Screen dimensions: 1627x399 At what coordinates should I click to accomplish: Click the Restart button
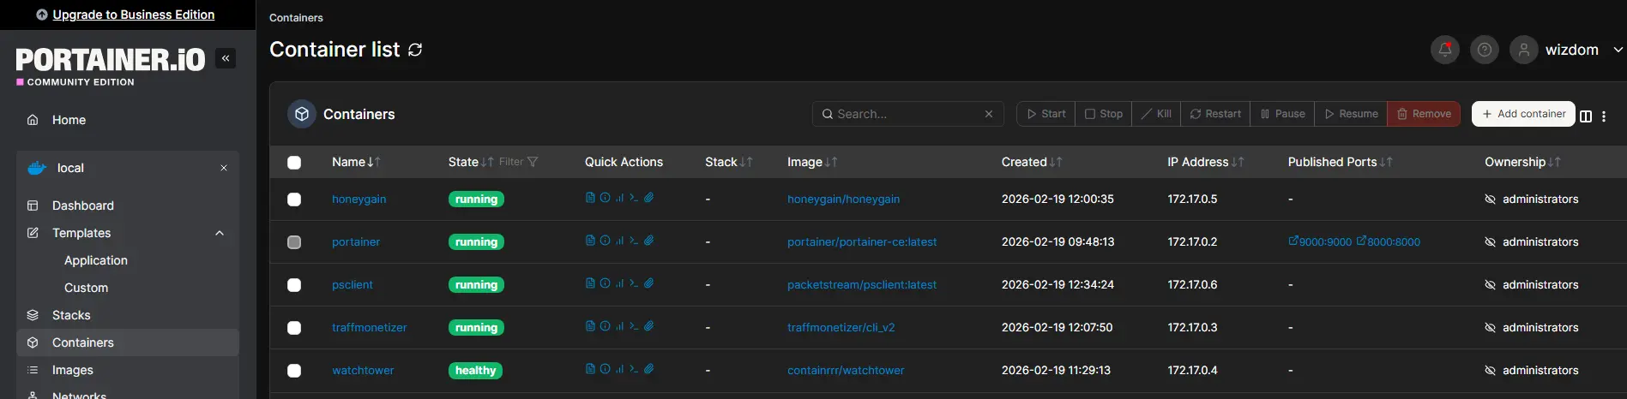[1215, 114]
